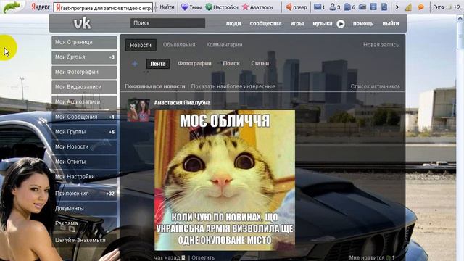Image resolution: width=464 pixels, height=261 pixels.
Task: Click the orange chat bubble icon
Action: tap(420, 7)
